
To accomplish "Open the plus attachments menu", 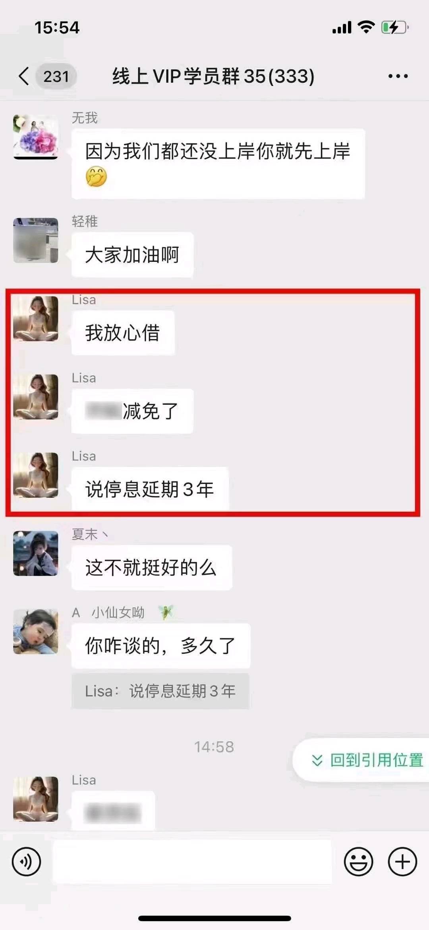I will (x=402, y=862).
